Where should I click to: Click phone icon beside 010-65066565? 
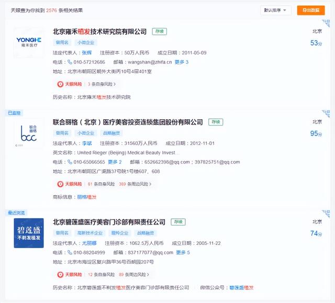point(70,162)
